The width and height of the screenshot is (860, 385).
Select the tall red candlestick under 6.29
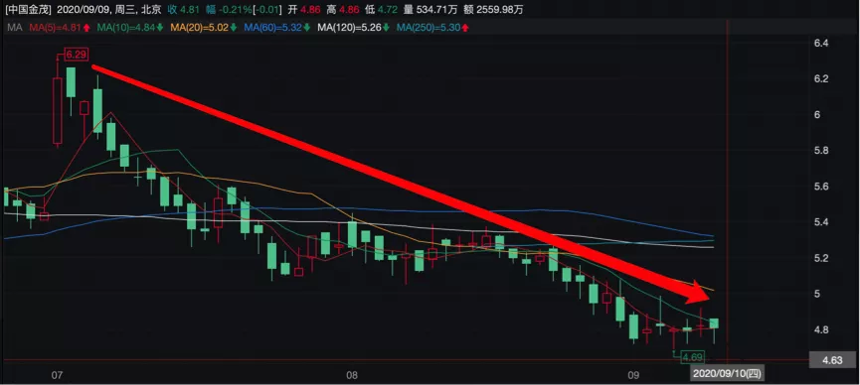tap(58, 111)
